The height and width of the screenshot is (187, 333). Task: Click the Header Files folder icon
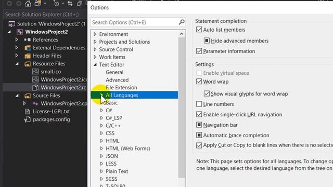(x=28, y=56)
